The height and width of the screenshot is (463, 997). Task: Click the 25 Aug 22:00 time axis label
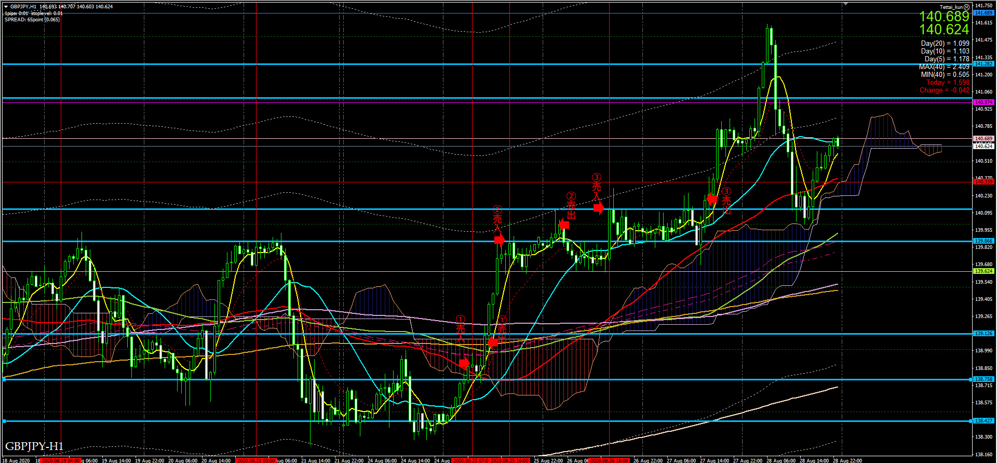point(548,460)
